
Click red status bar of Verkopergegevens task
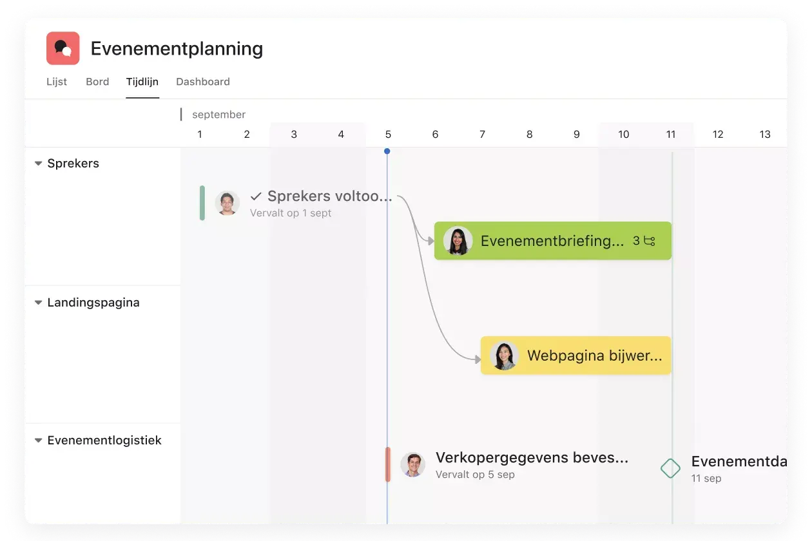tap(388, 464)
